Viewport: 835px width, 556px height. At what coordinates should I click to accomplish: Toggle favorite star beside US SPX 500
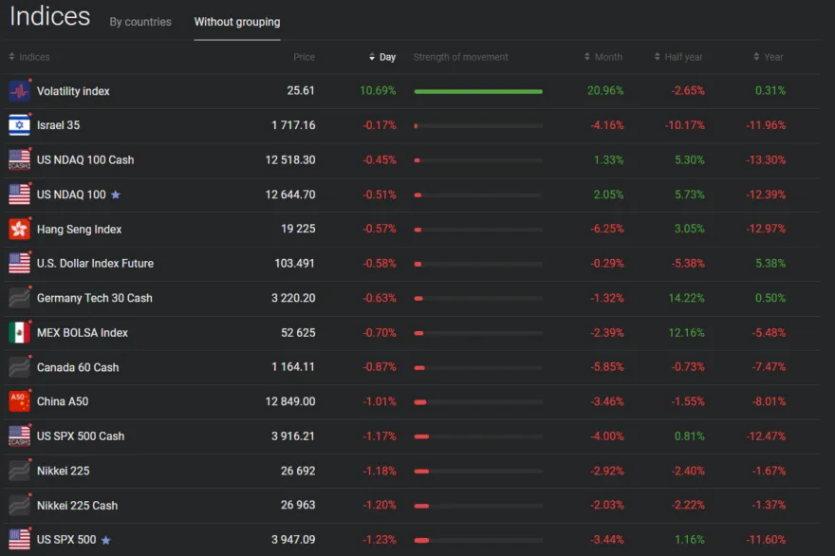click(x=106, y=540)
